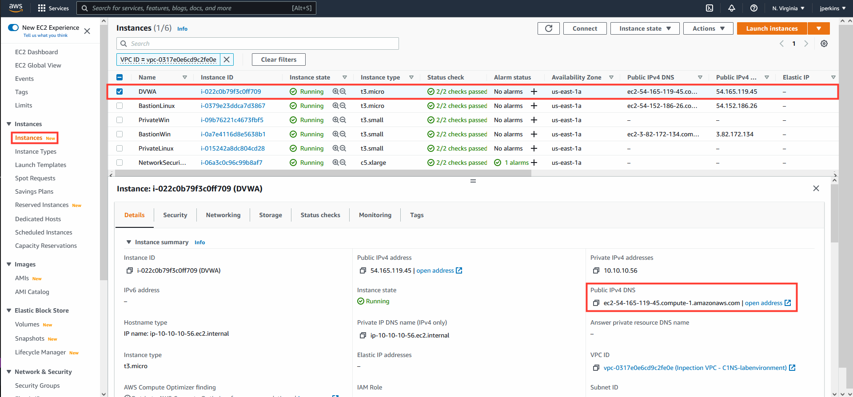This screenshot has height=397, width=853.
Task: Zoom in icon on DVWA instance state
Action: click(336, 91)
